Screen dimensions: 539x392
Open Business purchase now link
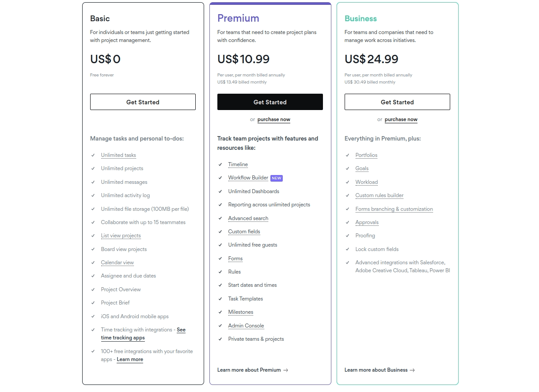tap(401, 120)
